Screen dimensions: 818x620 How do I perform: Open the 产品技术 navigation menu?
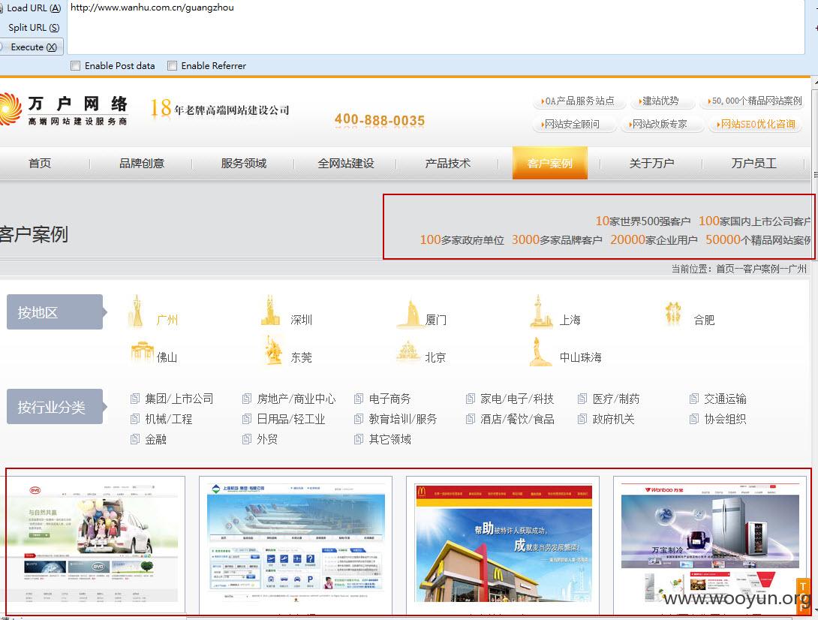447,163
